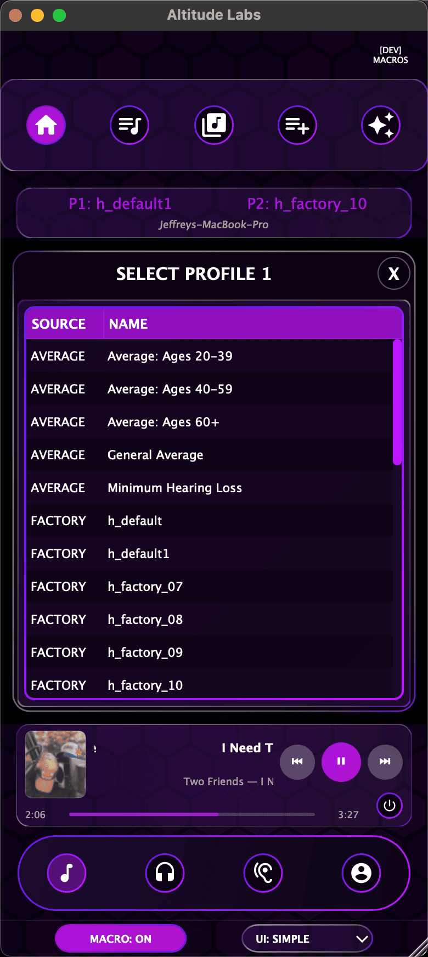Open the [DEV] MACROS panel
428x957 pixels.
click(x=390, y=55)
